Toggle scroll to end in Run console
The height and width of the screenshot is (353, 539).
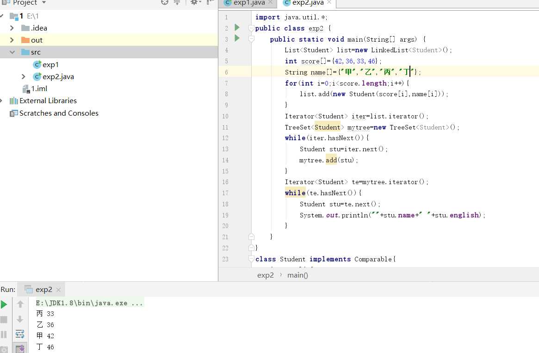point(20,348)
